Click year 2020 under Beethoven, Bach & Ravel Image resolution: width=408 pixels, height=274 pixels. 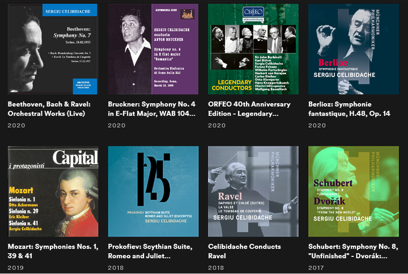click(x=16, y=125)
